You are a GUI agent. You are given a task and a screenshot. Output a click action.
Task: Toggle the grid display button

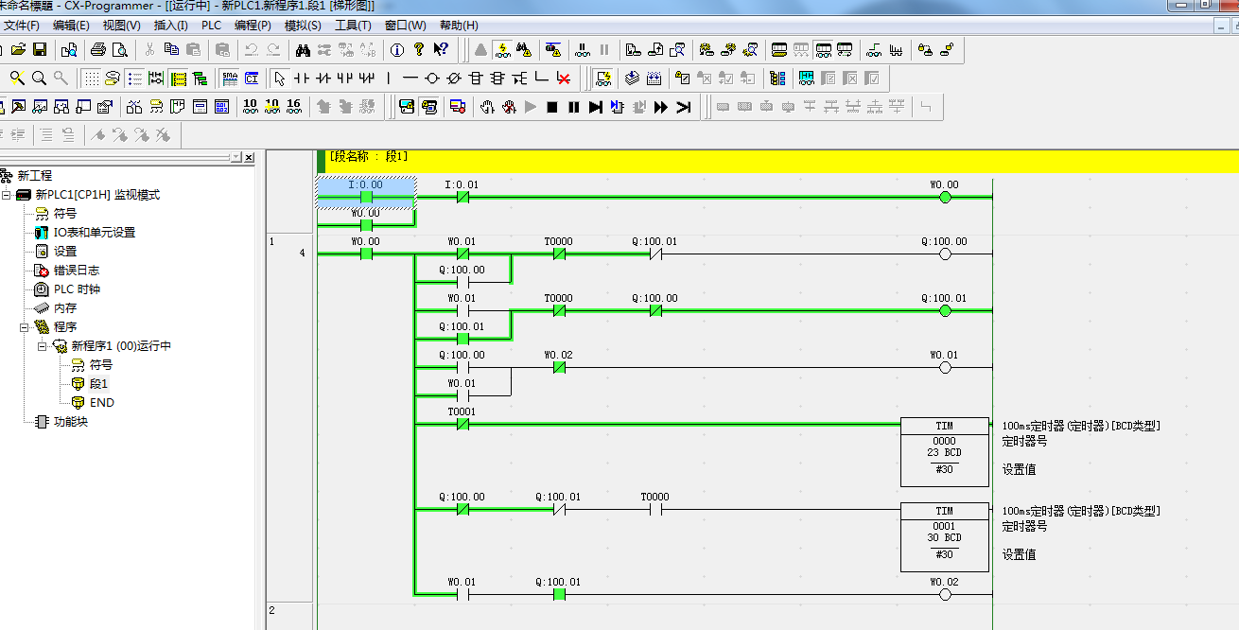(x=91, y=79)
